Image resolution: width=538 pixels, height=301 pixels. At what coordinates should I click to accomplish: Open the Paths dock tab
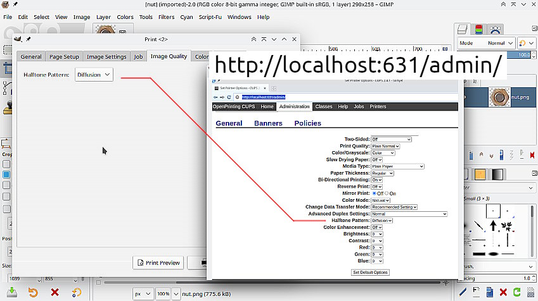pos(495,30)
